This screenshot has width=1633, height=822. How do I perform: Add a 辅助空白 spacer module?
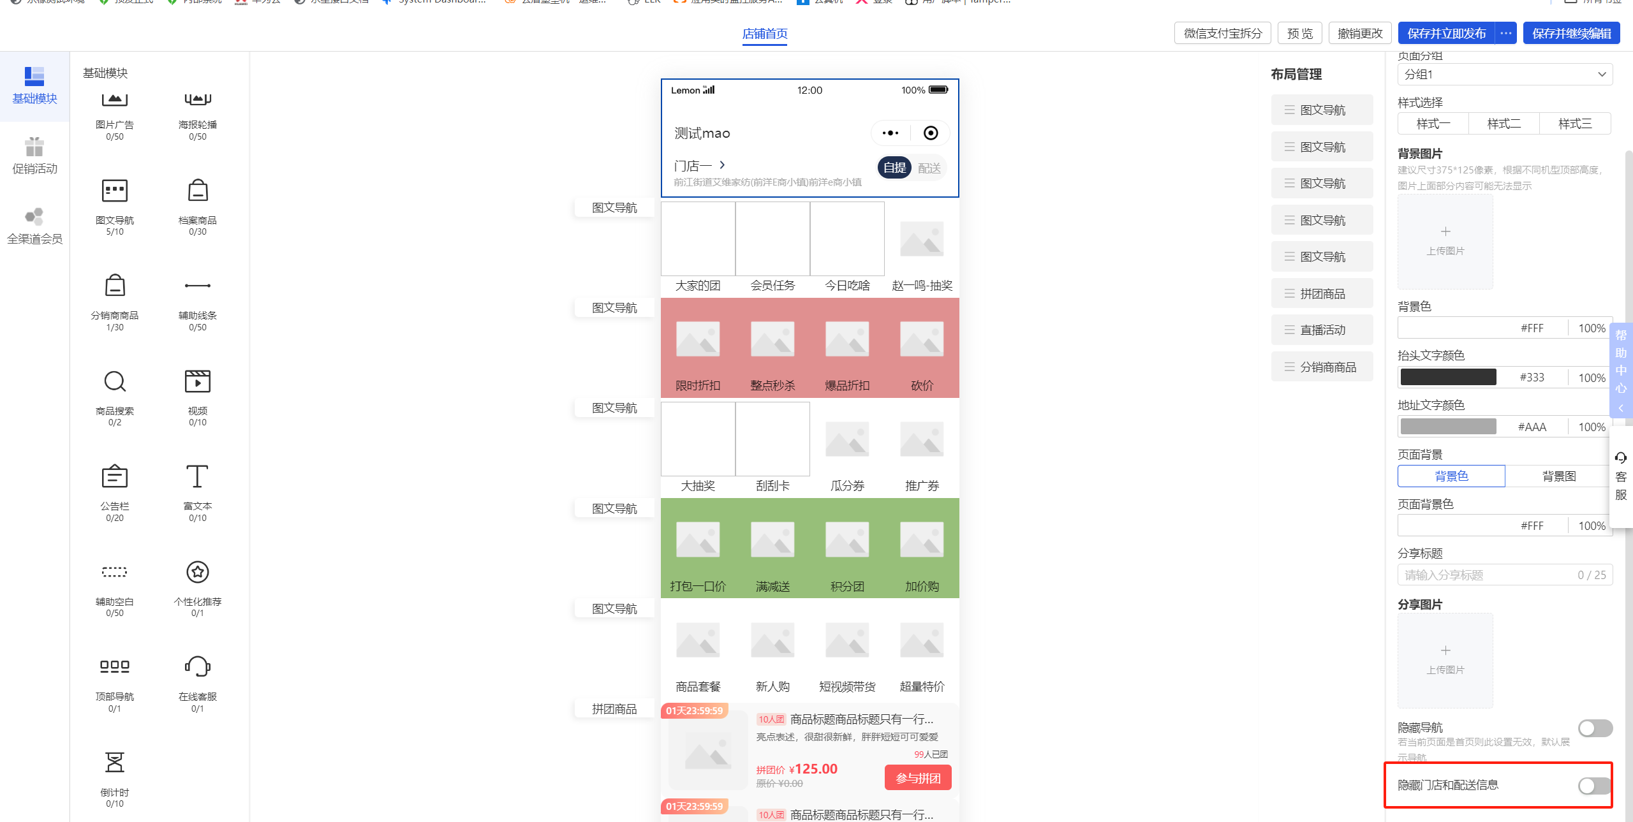pos(115,587)
